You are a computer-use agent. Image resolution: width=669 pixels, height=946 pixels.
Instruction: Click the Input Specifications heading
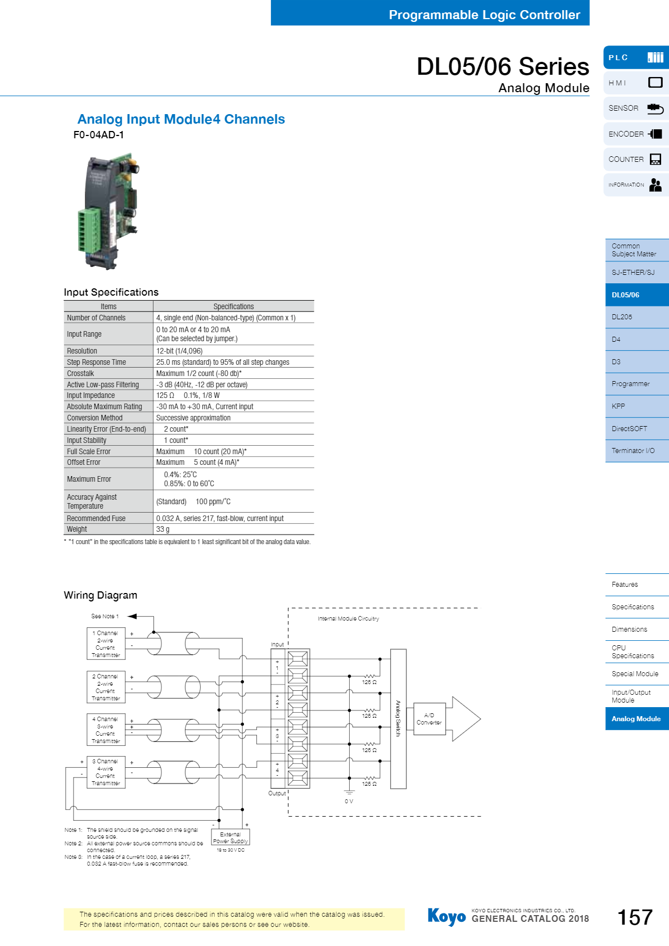point(111,292)
